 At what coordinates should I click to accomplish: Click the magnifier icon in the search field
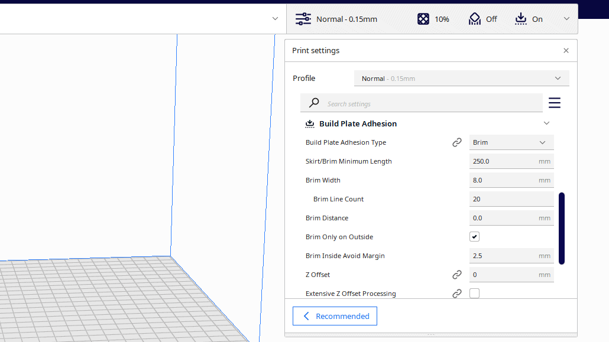point(313,102)
